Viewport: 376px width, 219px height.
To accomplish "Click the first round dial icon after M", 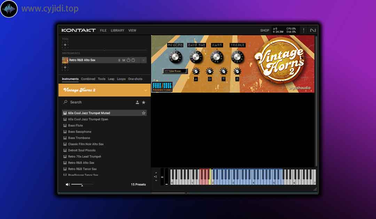I will click(128, 60).
